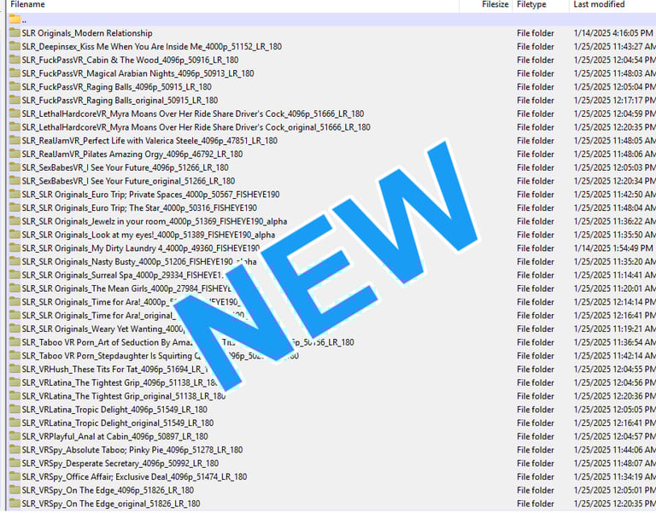
Task: Click the folder icon of VRSpy_Office Affair; Exclusive Deal
Action: coord(15,476)
